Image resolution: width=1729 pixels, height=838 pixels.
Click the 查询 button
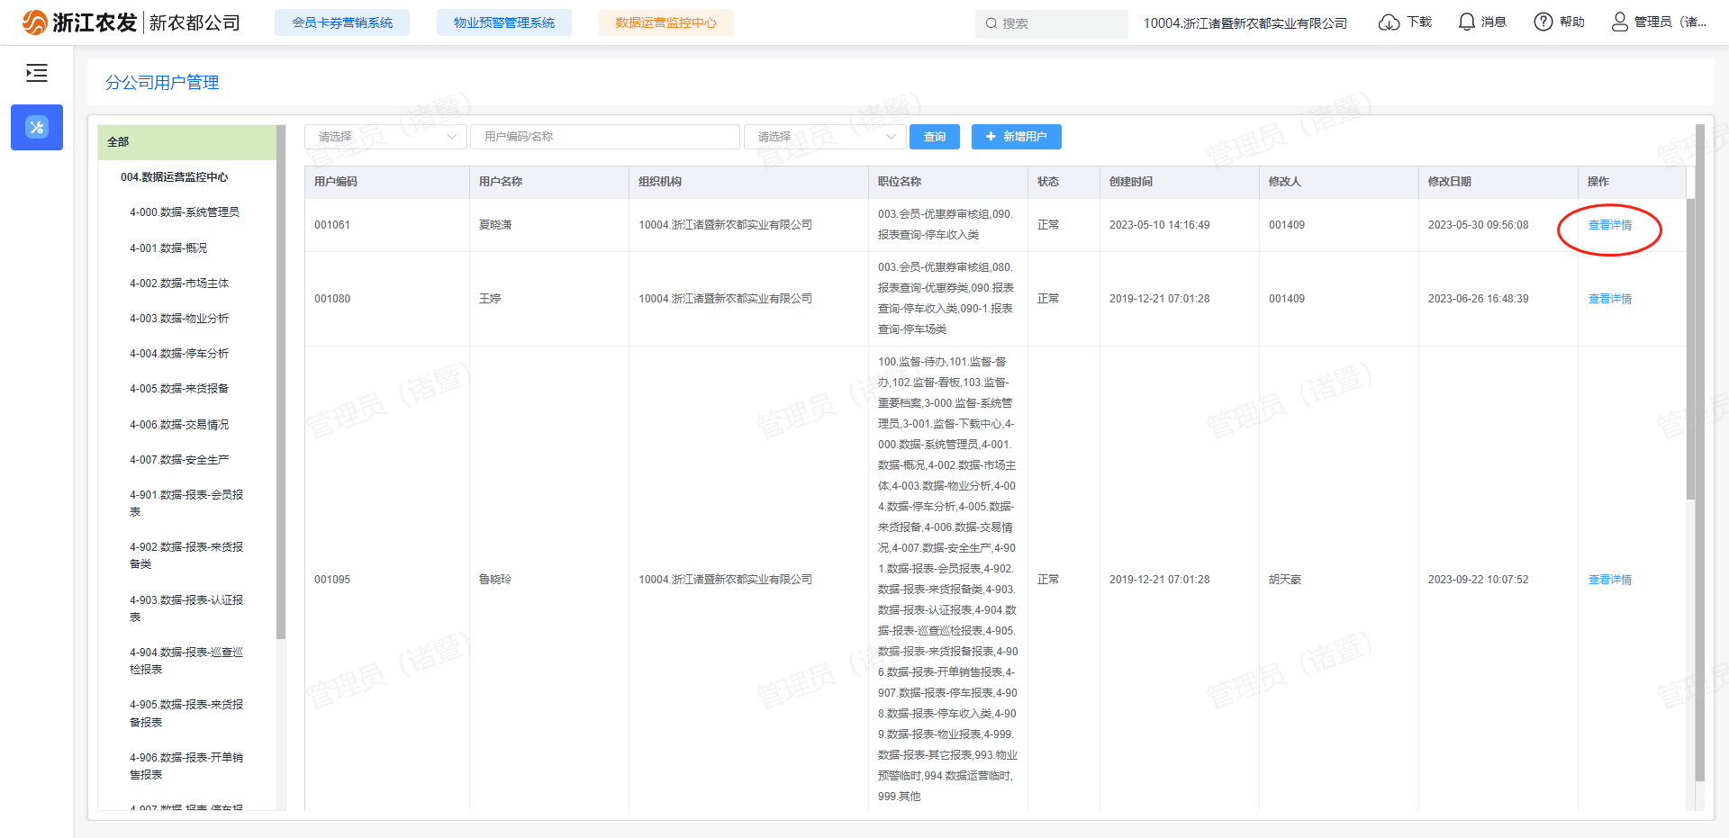coord(935,137)
